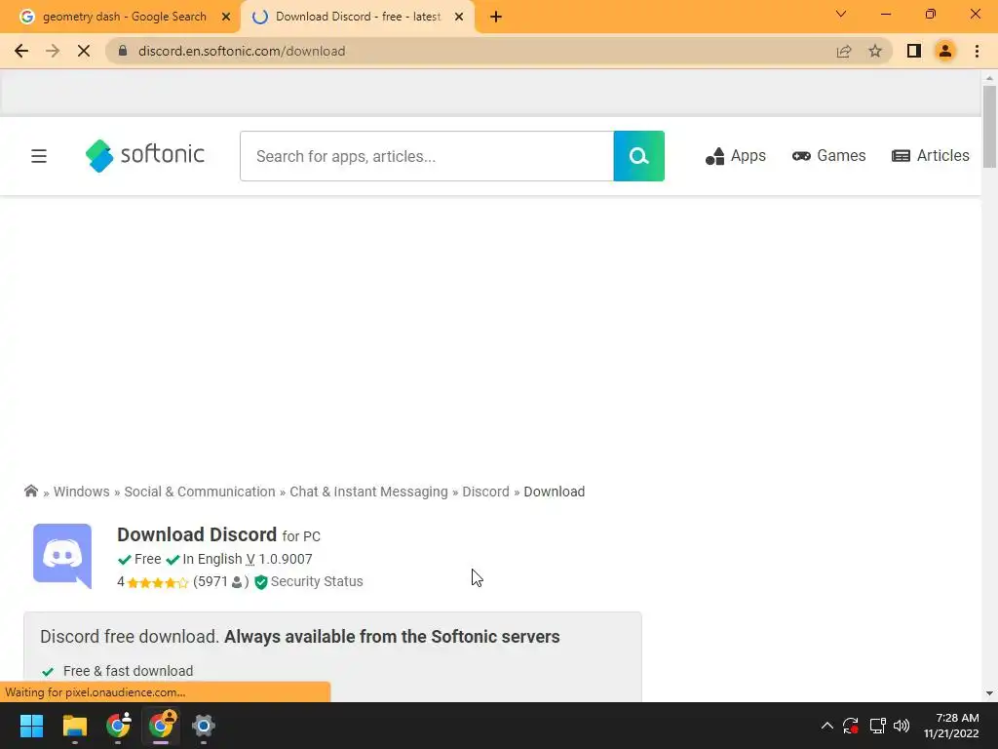Click the vertical scrollbar thumb
The image size is (998, 749).
(989, 127)
